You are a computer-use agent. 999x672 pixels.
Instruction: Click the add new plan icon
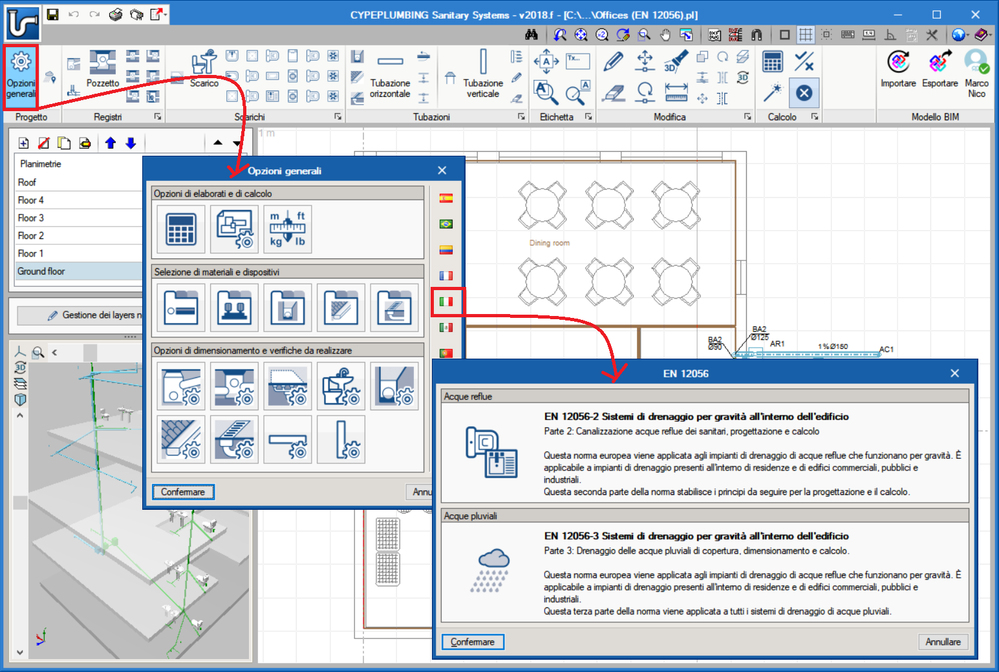[x=23, y=143]
